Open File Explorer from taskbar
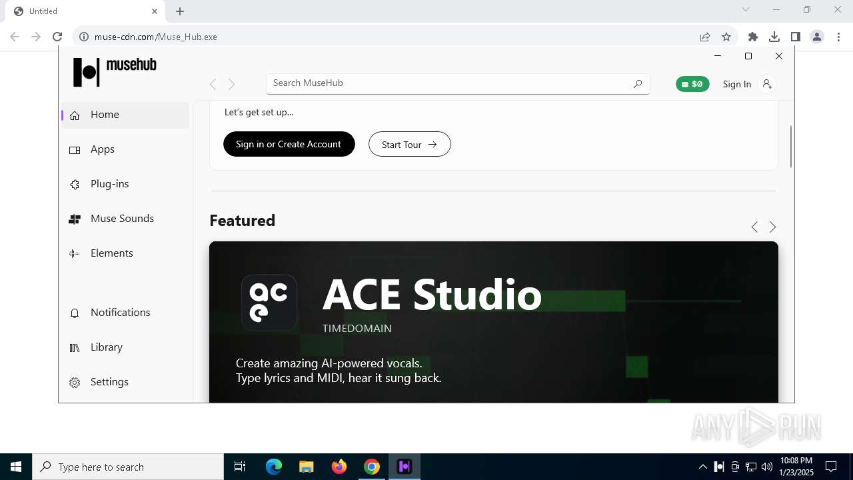The image size is (853, 480). coord(307,467)
